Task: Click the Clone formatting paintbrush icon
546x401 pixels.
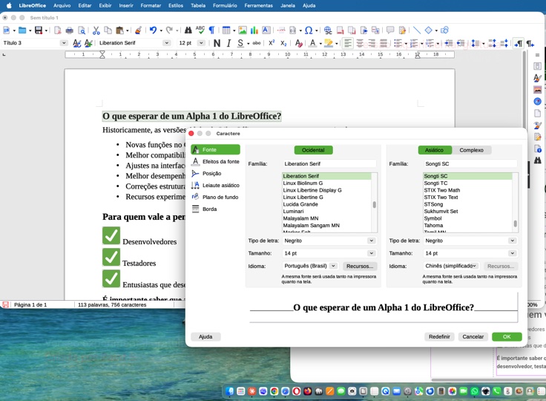Action: (138, 30)
